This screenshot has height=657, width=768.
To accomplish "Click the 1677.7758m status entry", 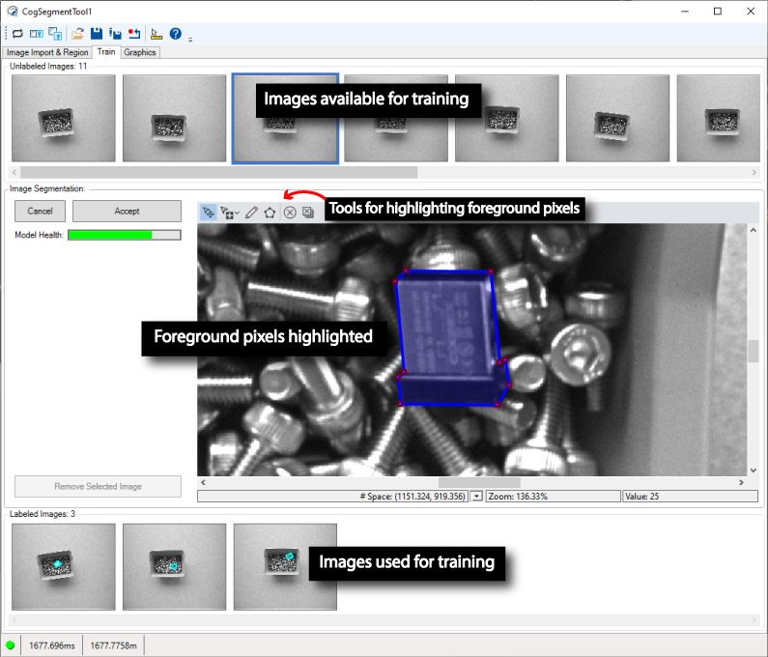I will click(113, 645).
